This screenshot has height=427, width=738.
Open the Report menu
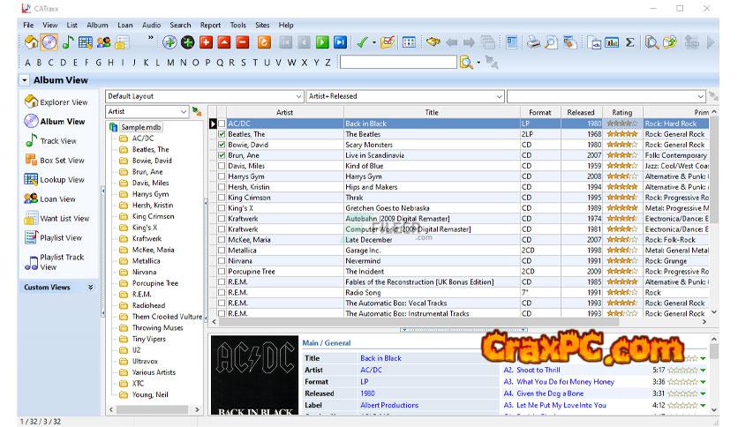(210, 26)
